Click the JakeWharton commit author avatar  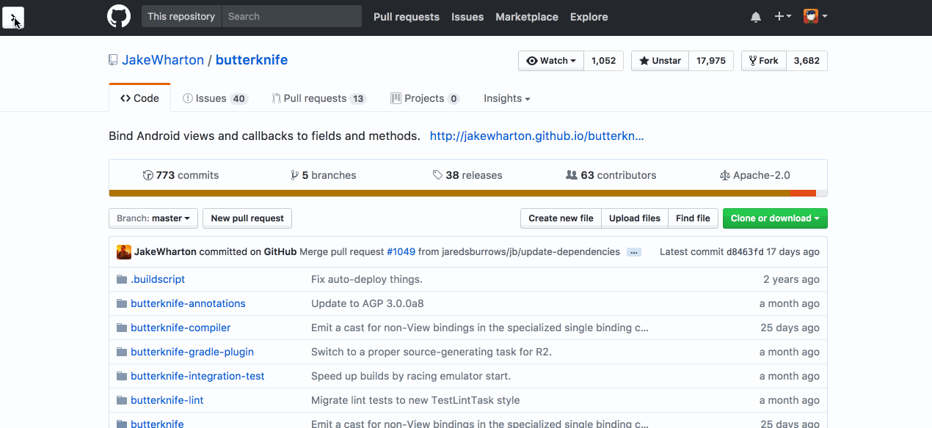pyautogui.click(x=124, y=251)
